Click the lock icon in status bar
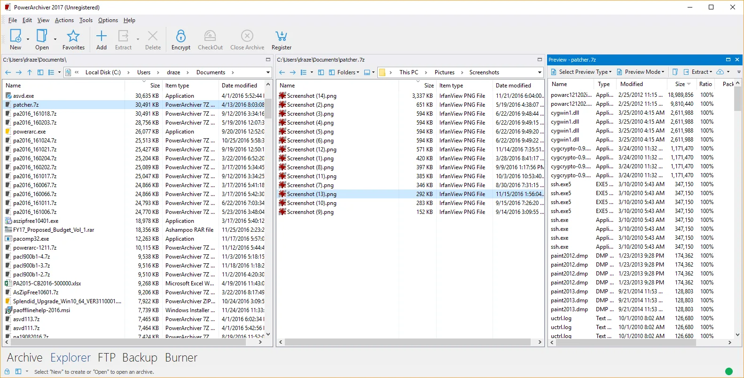744x378 pixels. [7, 371]
